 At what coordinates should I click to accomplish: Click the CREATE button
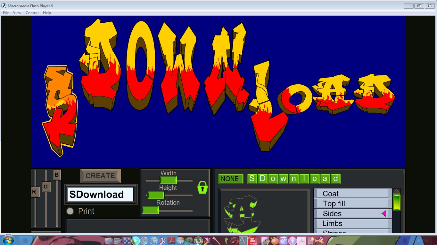pyautogui.click(x=100, y=176)
